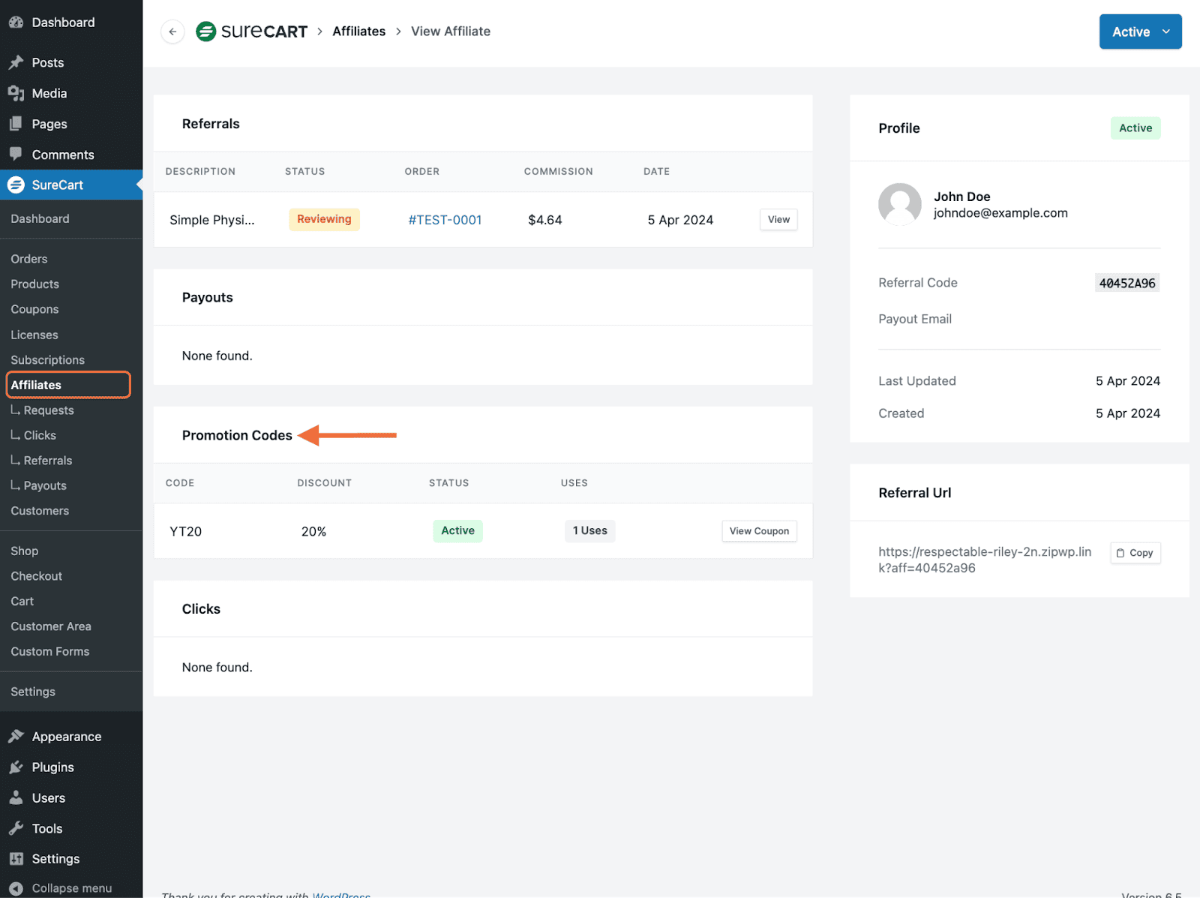This screenshot has width=1200, height=898.
Task: Click the View button for the Simple Physi referral
Action: (778, 219)
